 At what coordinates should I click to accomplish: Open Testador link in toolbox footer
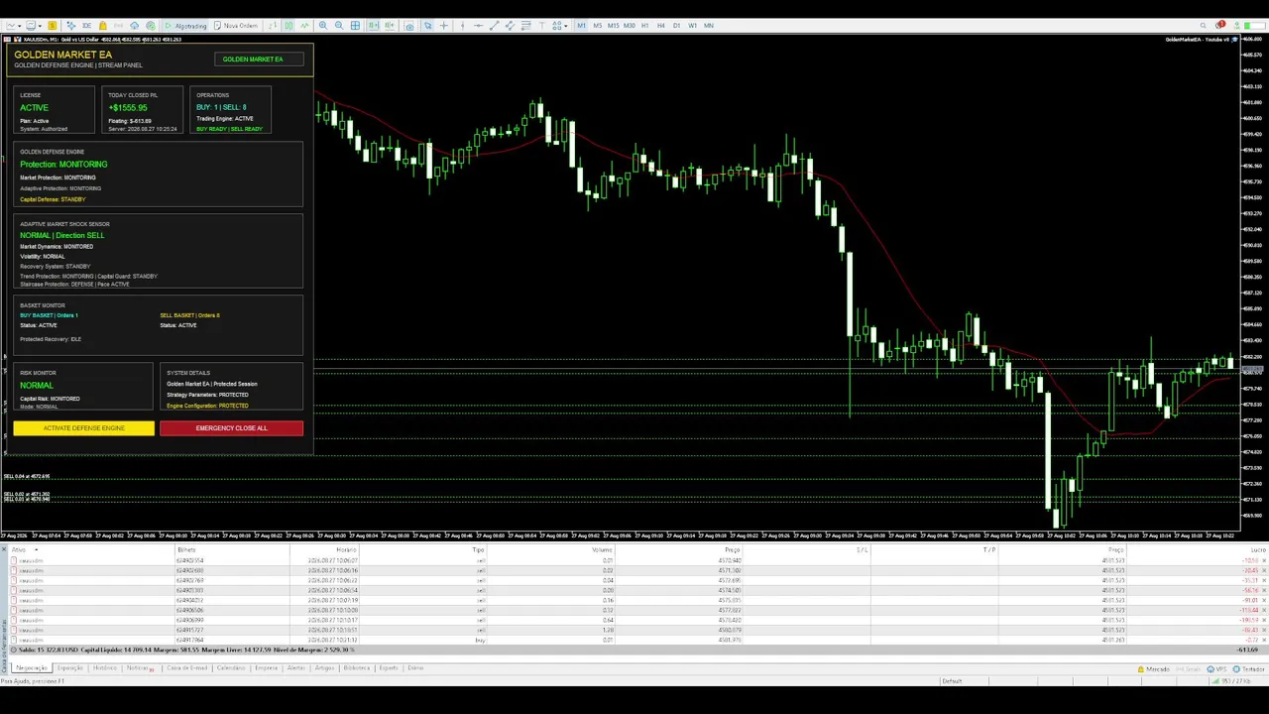point(1249,669)
